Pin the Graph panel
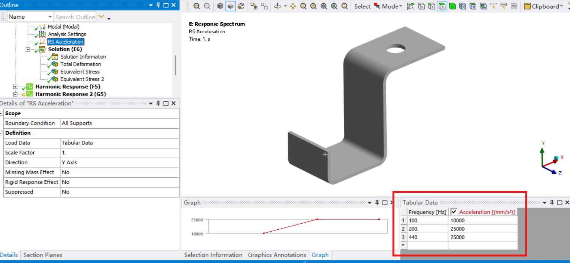 [x=377, y=202]
